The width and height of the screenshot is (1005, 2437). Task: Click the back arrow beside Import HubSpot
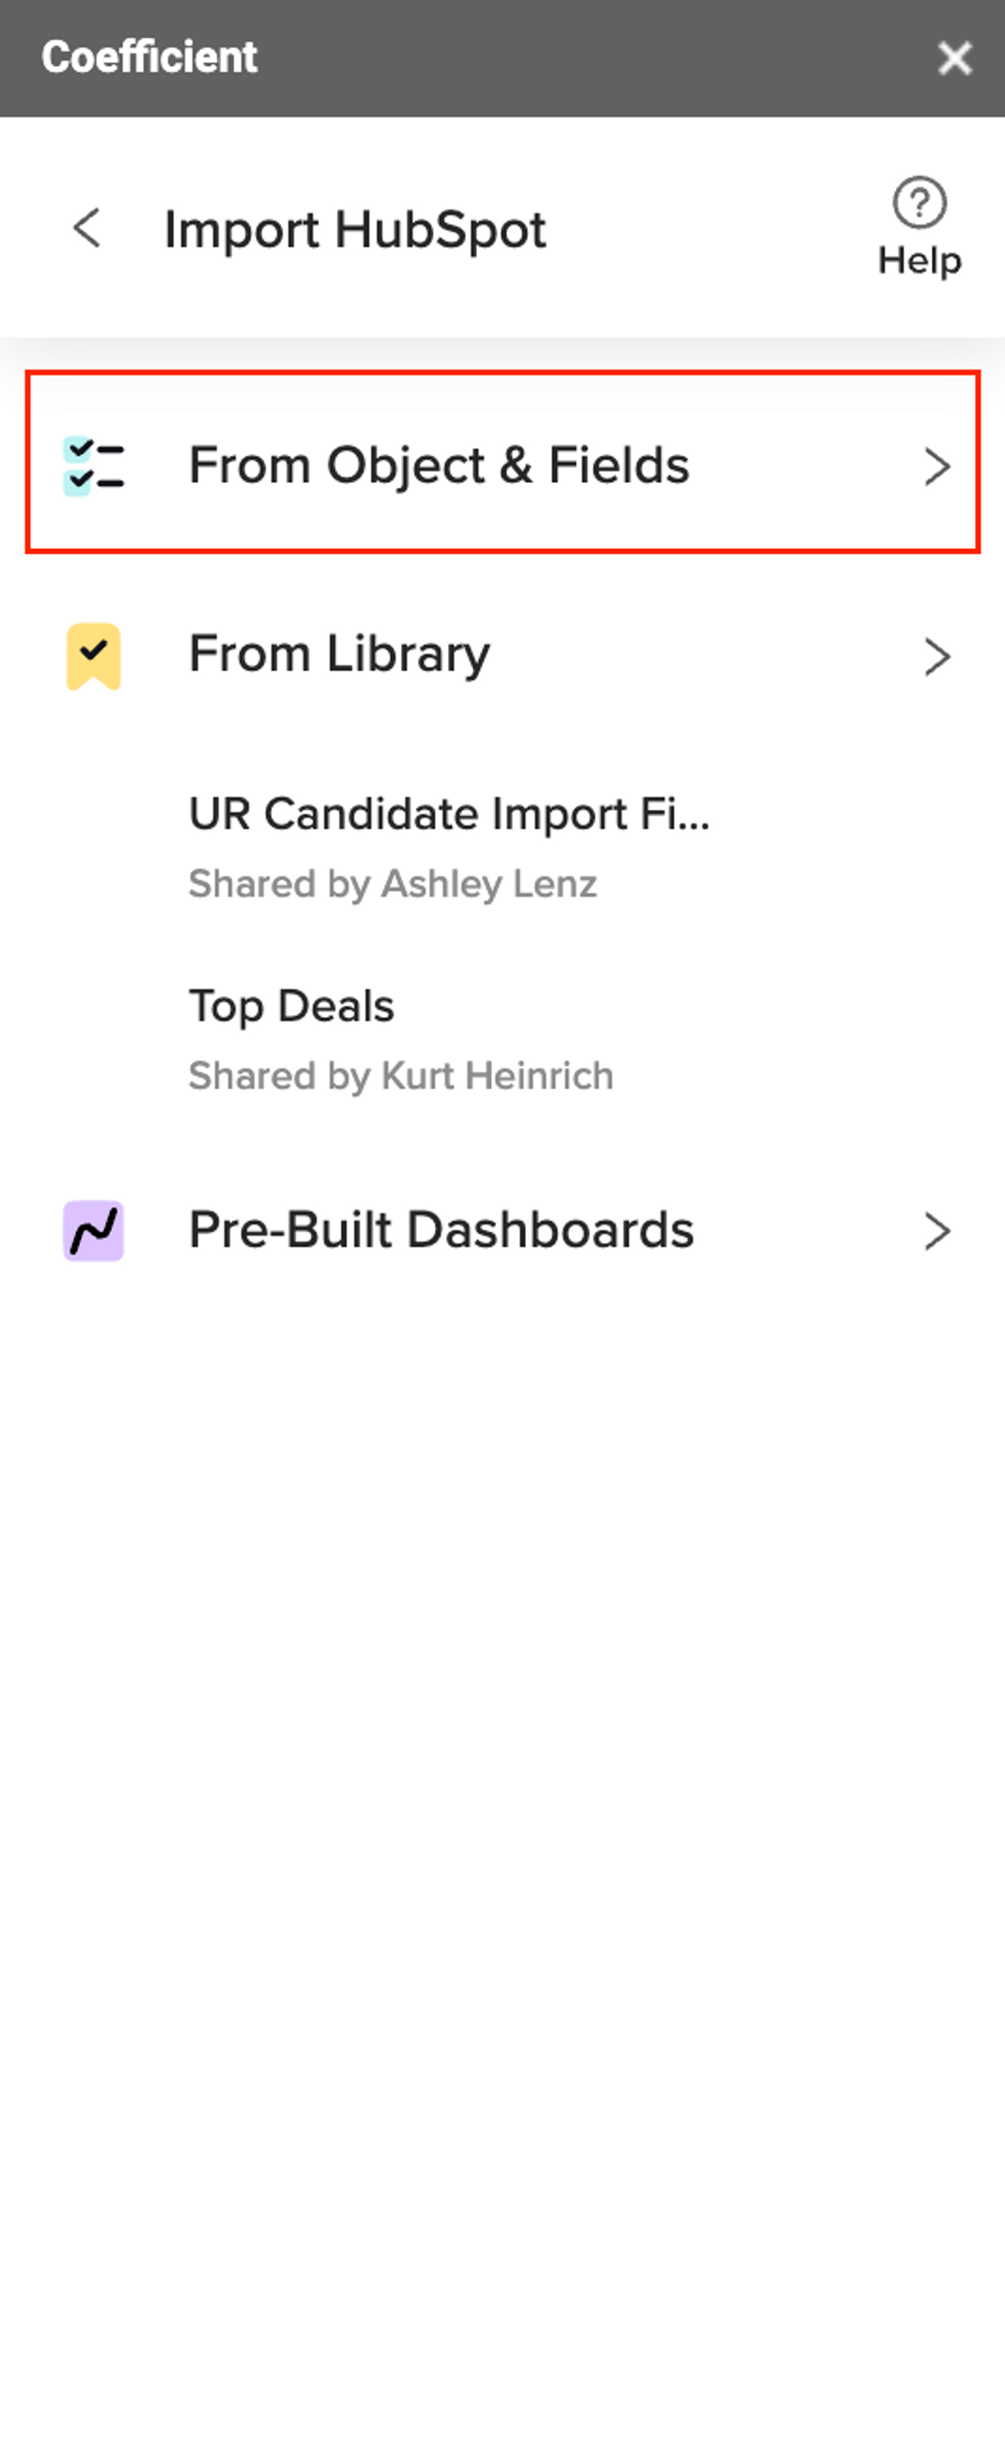87,228
